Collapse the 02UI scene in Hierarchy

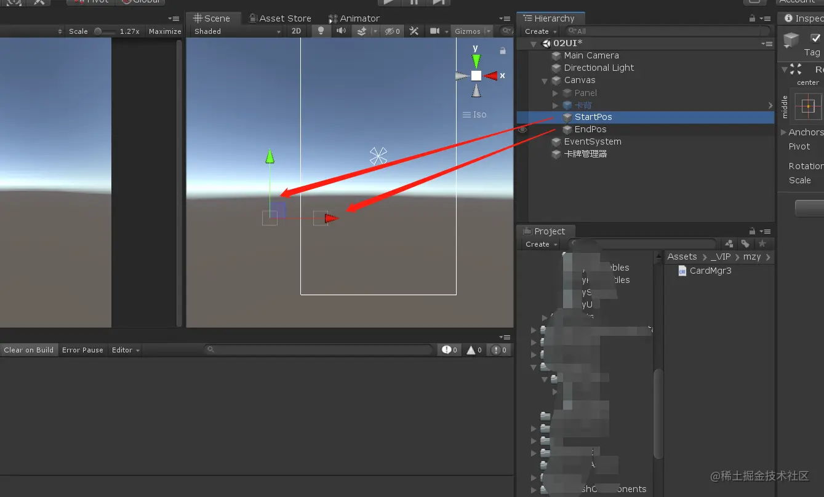[534, 44]
